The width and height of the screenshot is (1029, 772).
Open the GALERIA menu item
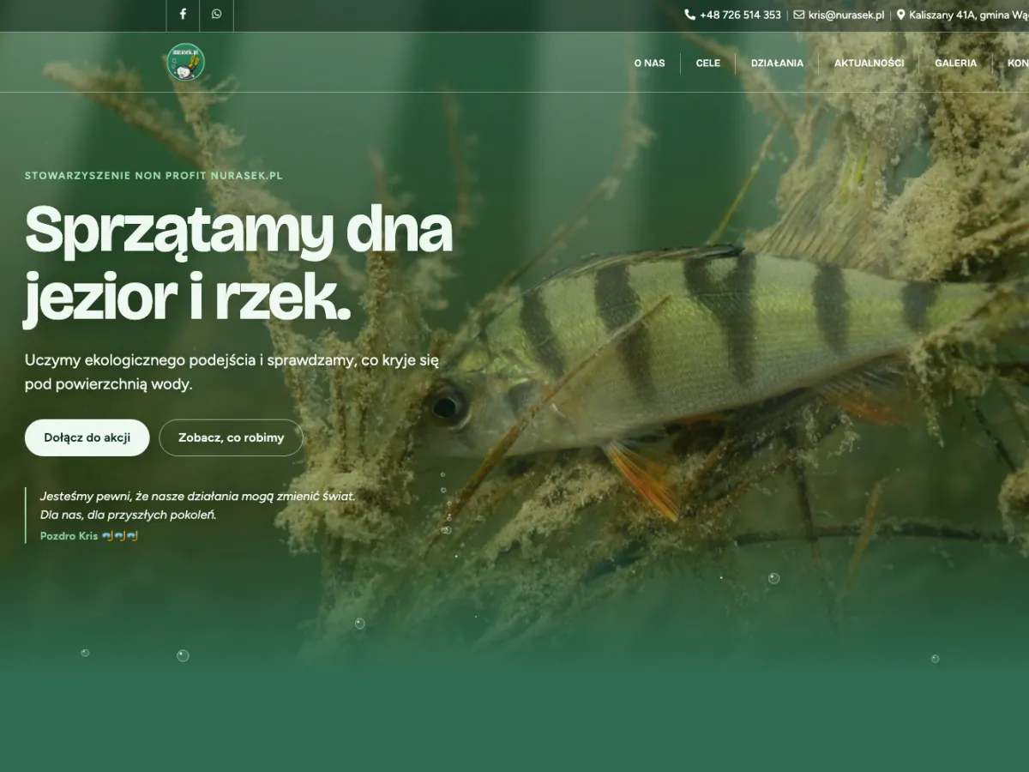point(955,63)
